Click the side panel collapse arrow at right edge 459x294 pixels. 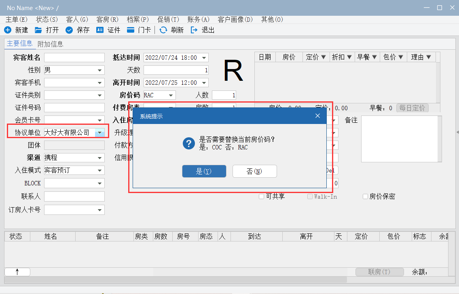pyautogui.click(x=457, y=132)
